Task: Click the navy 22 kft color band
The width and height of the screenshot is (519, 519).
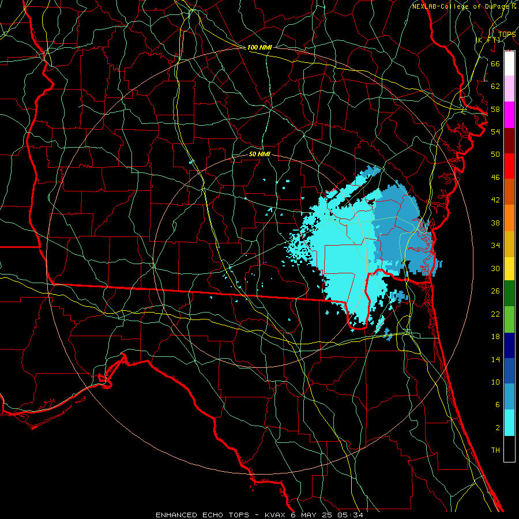Action: (509, 345)
